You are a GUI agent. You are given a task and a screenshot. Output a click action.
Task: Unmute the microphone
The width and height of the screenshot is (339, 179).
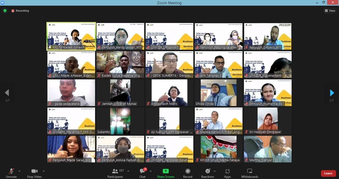[11, 173]
